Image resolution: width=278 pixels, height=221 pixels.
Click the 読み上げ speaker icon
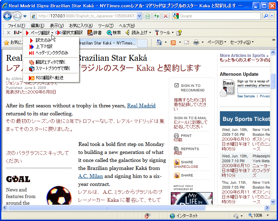(x=127, y=33)
